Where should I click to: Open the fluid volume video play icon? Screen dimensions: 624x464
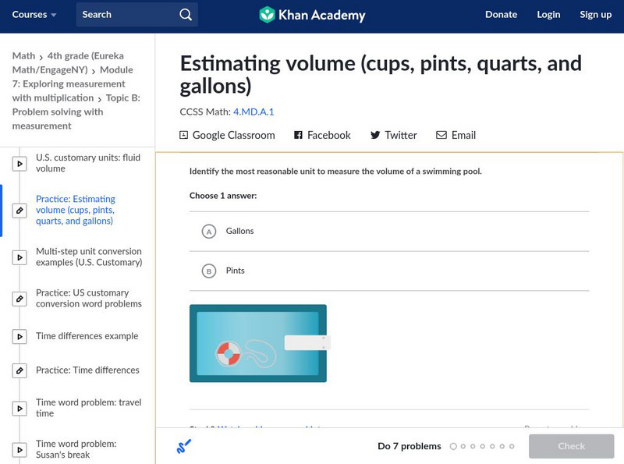pyautogui.click(x=19, y=164)
